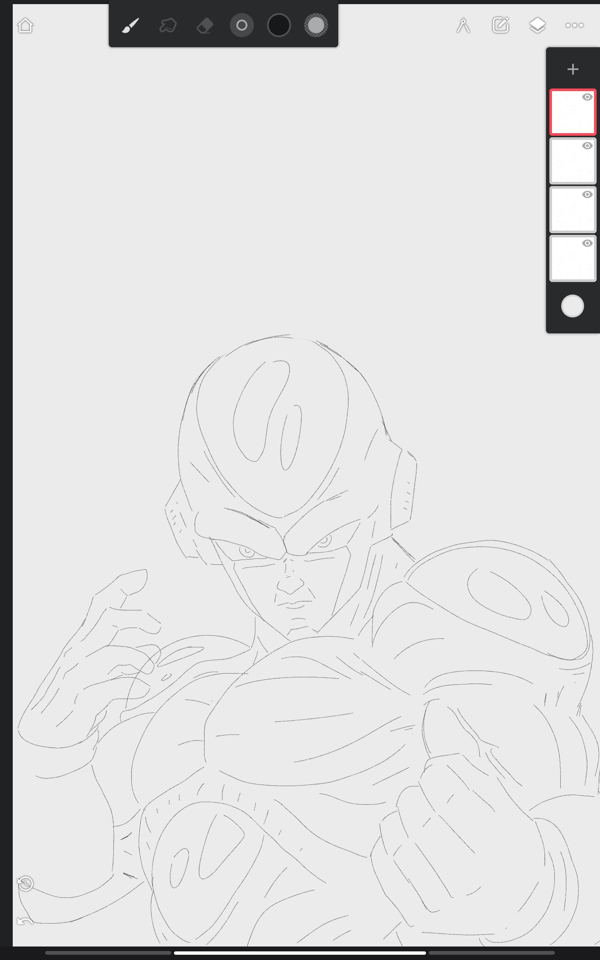The width and height of the screenshot is (600, 960).
Task: Select the third layer thumbnail
Action: coord(573,210)
